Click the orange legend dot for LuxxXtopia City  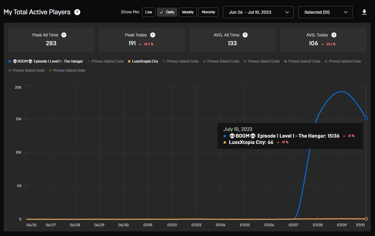[130, 61]
